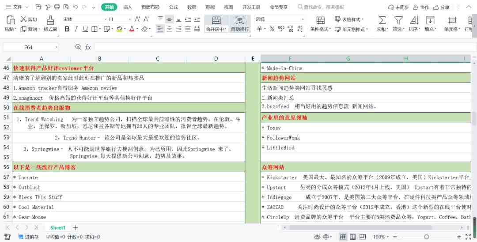The width and height of the screenshot is (477, 242).
Task: Switch to normal view mode
Action: click(343, 237)
